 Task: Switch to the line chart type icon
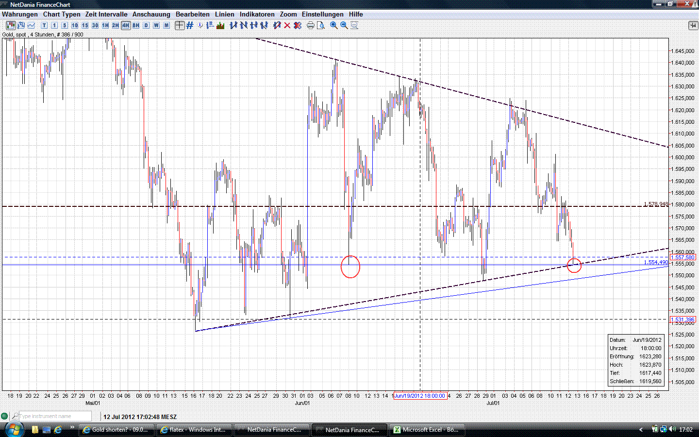point(30,25)
